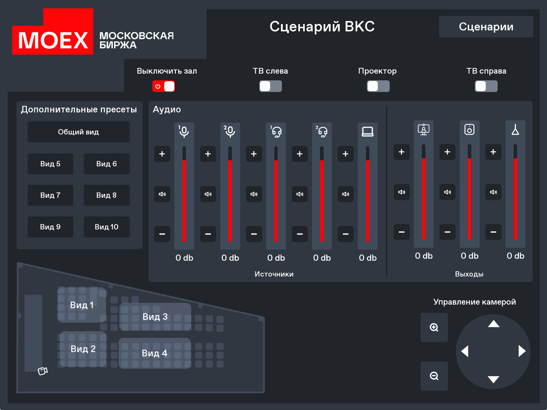Screen dimensions: 547x410
Task: Mute the laptop audio source
Action: (346, 194)
